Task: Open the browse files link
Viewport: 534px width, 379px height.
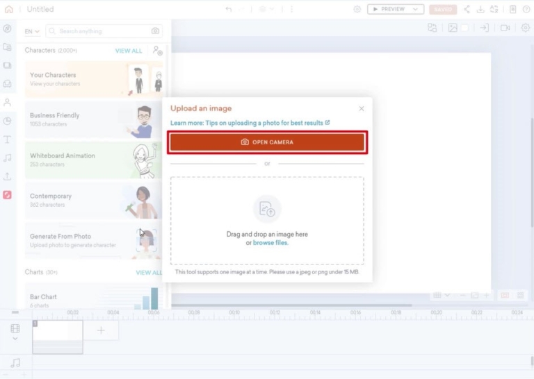Action: (270, 243)
